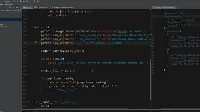Click 'parse_args()' on line 64
This screenshot has height=112, width=200.
tap(74, 51)
